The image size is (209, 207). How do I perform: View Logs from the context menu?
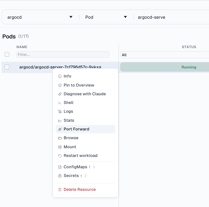[85, 111]
